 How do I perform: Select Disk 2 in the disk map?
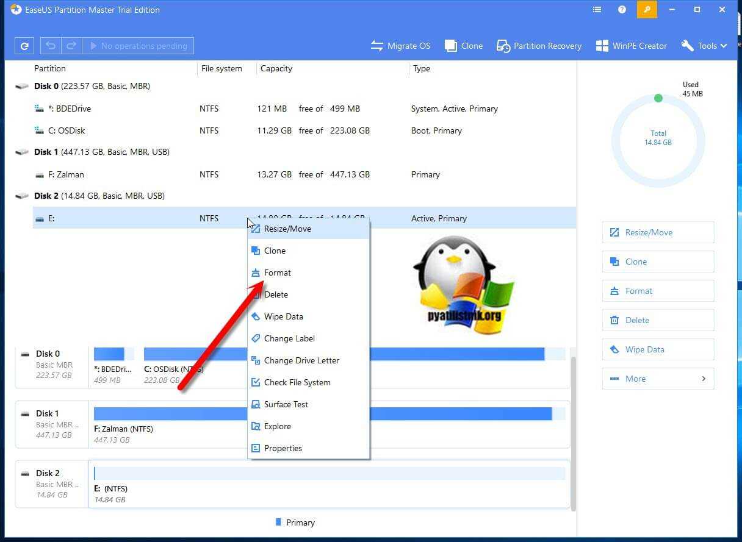[x=52, y=483]
